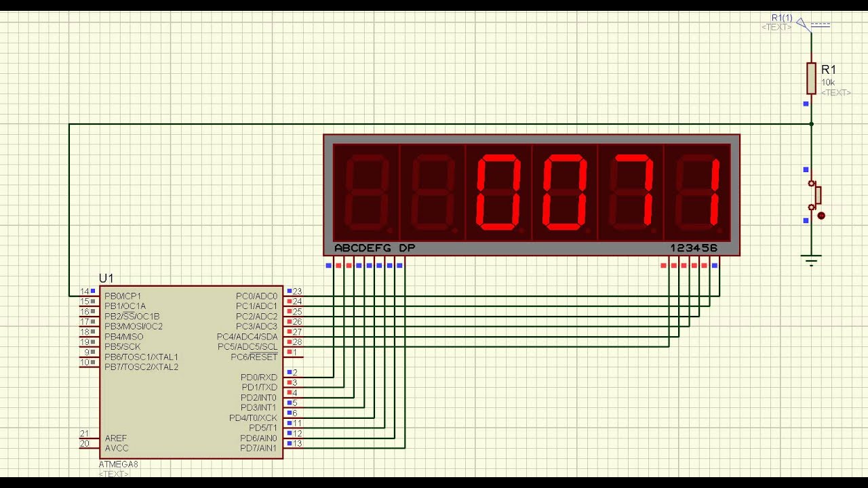
Task: Select the PB1/OC1A pin label
Action: 125,306
